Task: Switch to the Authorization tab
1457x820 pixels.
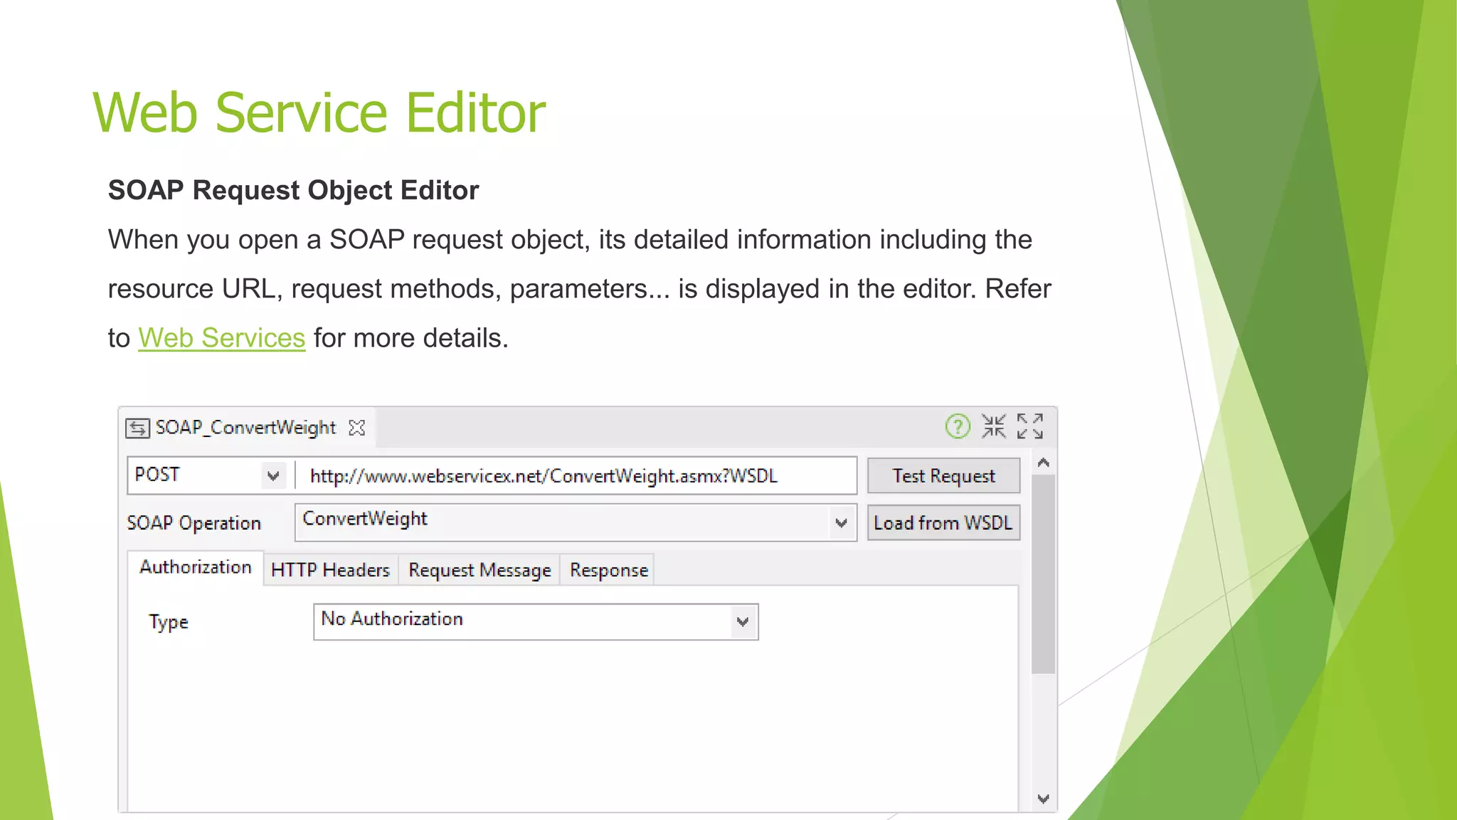Action: (196, 567)
